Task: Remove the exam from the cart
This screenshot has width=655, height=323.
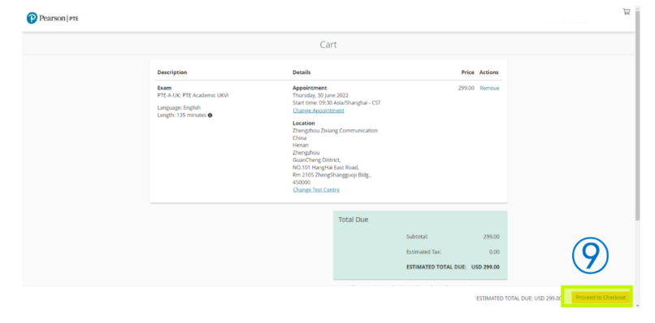Action: [x=489, y=89]
